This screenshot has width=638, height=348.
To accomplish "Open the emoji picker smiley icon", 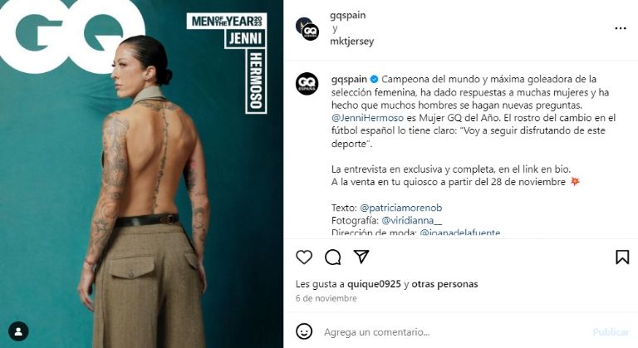I will (304, 331).
